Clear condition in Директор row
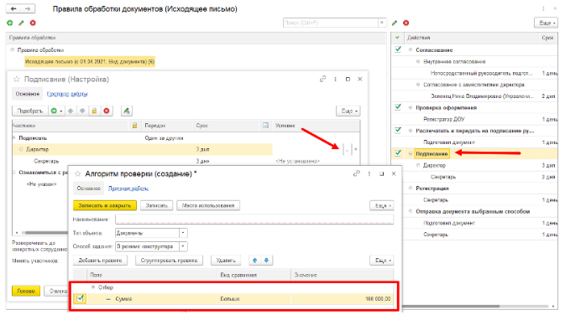565x315 pixels. (356, 150)
